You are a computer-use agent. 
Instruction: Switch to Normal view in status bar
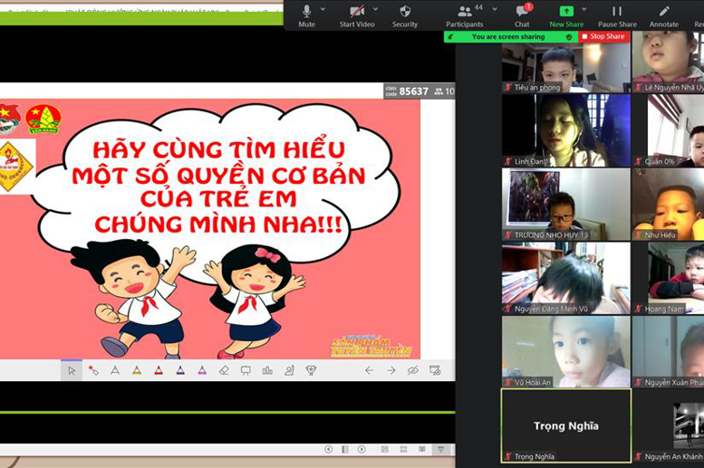pos(385,449)
